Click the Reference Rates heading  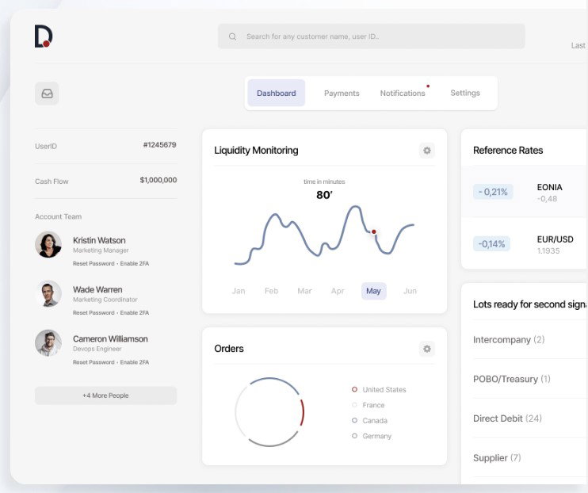pos(508,150)
